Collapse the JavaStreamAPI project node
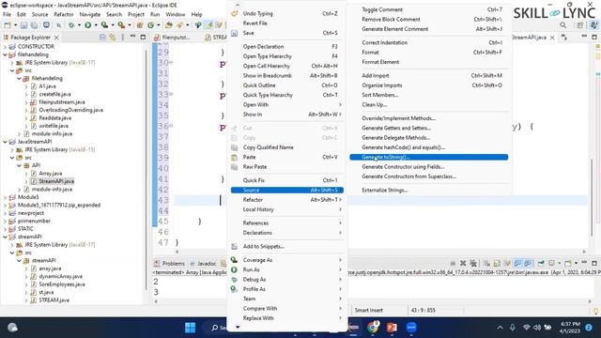Viewport: 601px width, 338px height. (x=5, y=142)
